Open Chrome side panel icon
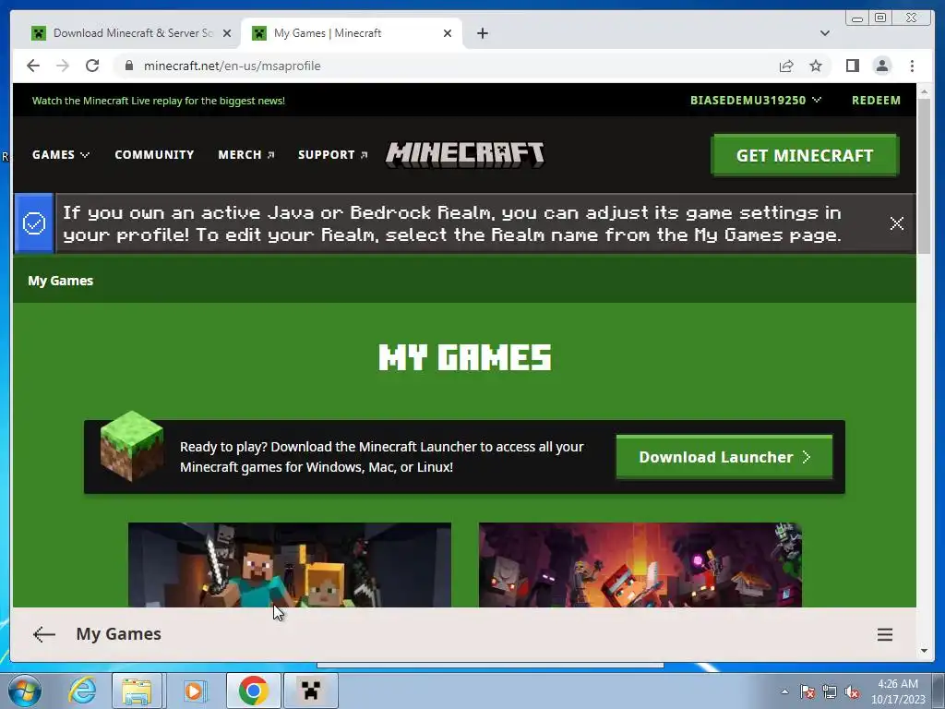The height and width of the screenshot is (709, 945). pyautogui.click(x=852, y=66)
